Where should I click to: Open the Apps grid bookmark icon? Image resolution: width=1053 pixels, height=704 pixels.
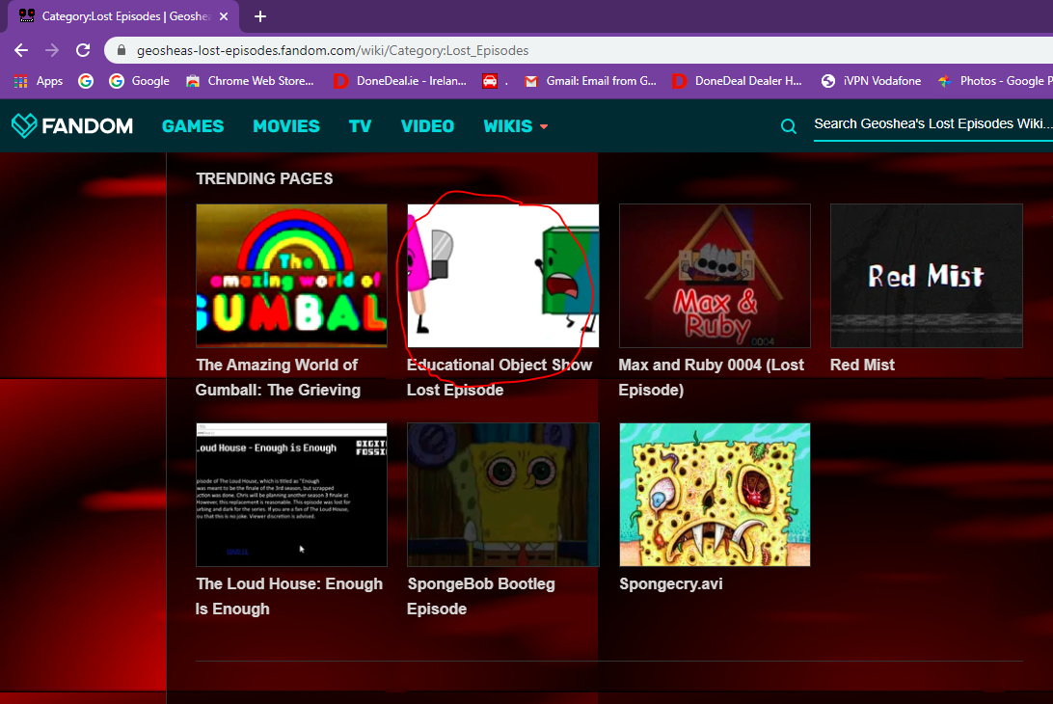pos(21,81)
